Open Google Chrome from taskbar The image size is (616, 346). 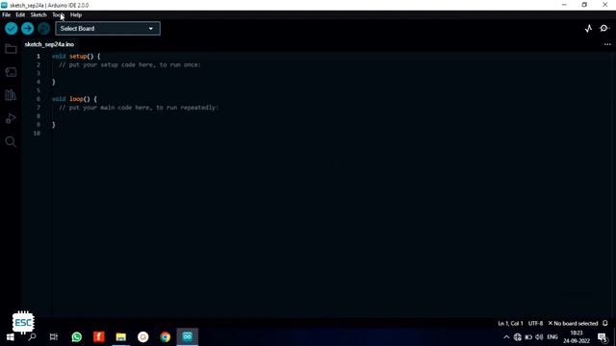[166, 336]
